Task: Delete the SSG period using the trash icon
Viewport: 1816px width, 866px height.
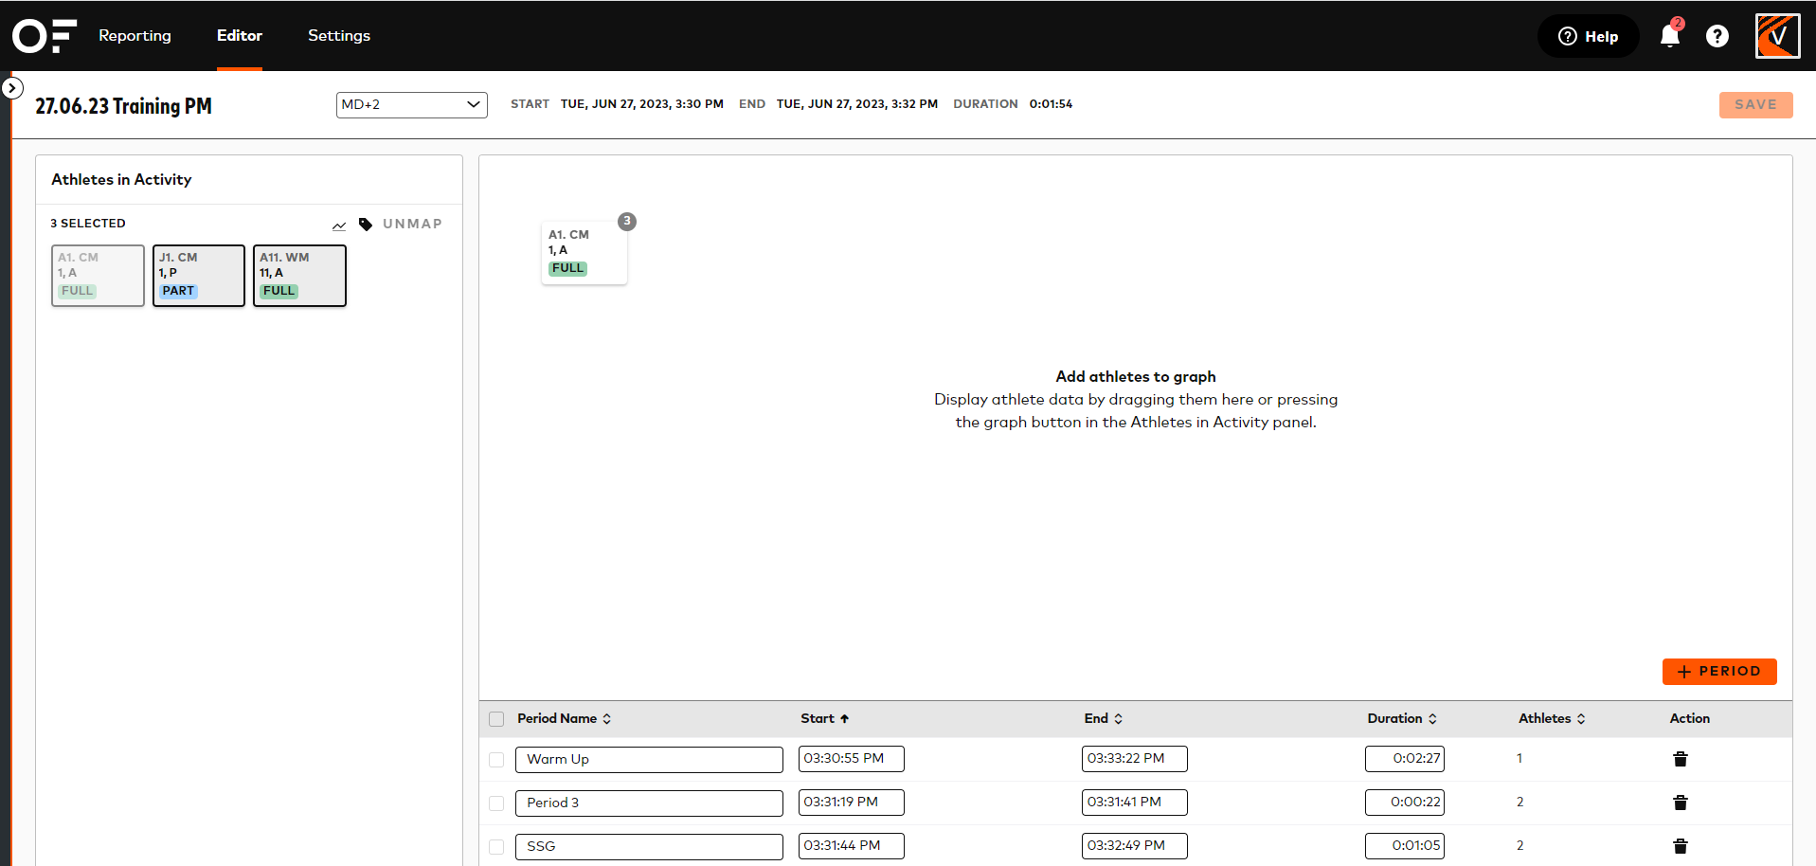Action: pos(1681,846)
